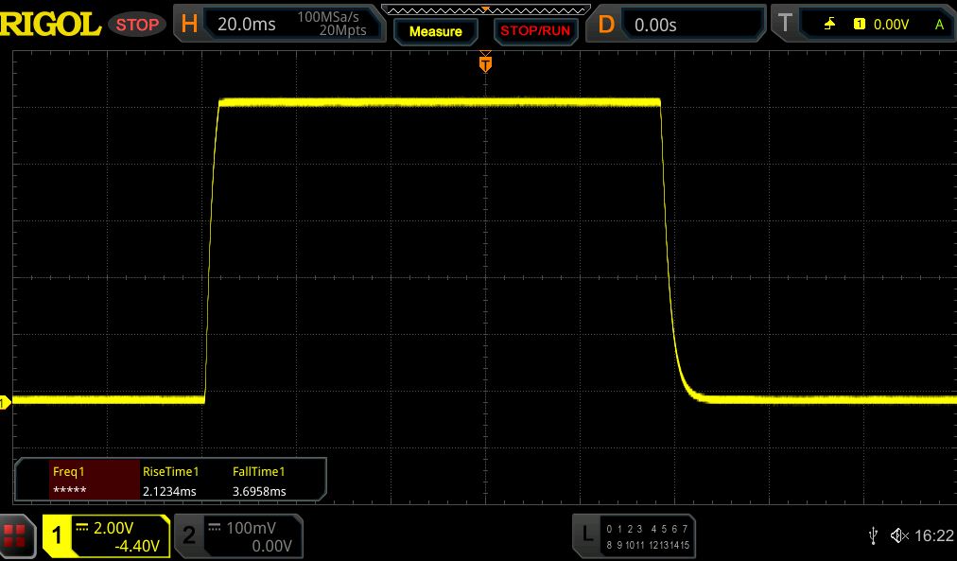Click the orange D delay icon
Screen dimensions: 957x561
click(x=606, y=25)
